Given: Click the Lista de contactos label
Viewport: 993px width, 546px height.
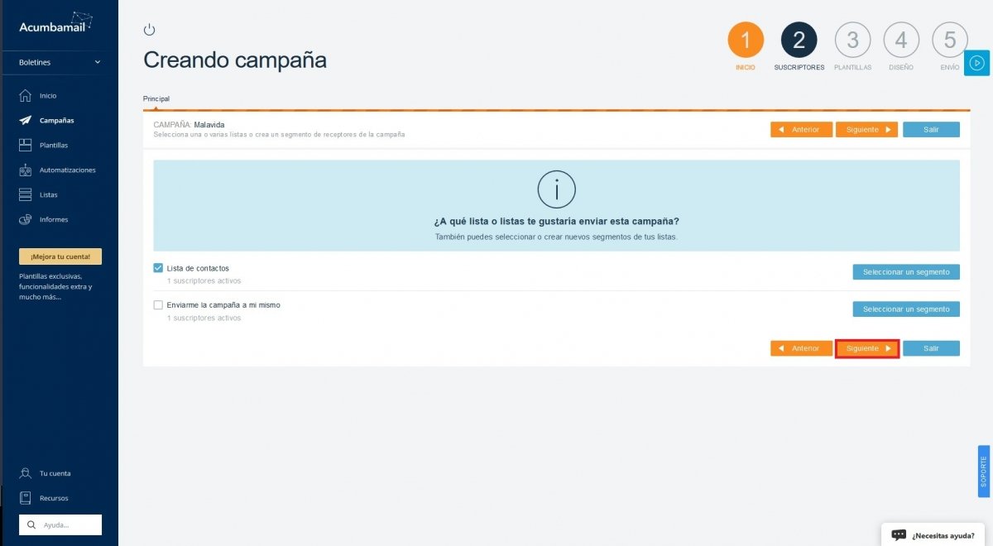Looking at the screenshot, I should [x=198, y=268].
